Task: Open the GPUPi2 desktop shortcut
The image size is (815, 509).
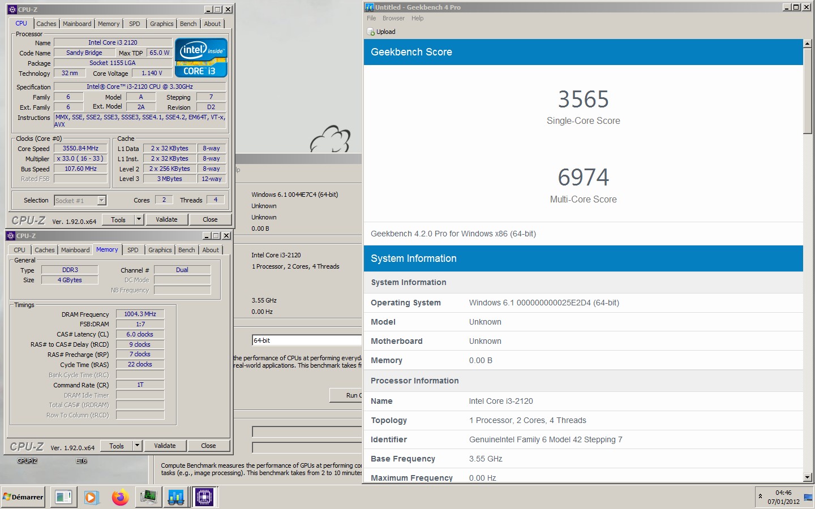Action: pyautogui.click(x=27, y=460)
